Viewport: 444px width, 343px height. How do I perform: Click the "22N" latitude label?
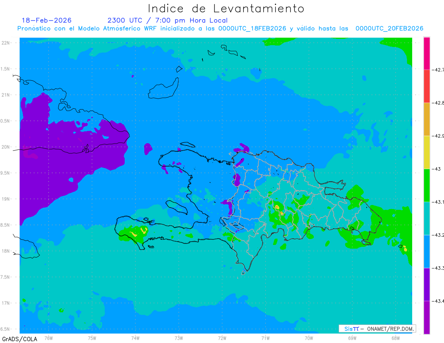point(6,43)
